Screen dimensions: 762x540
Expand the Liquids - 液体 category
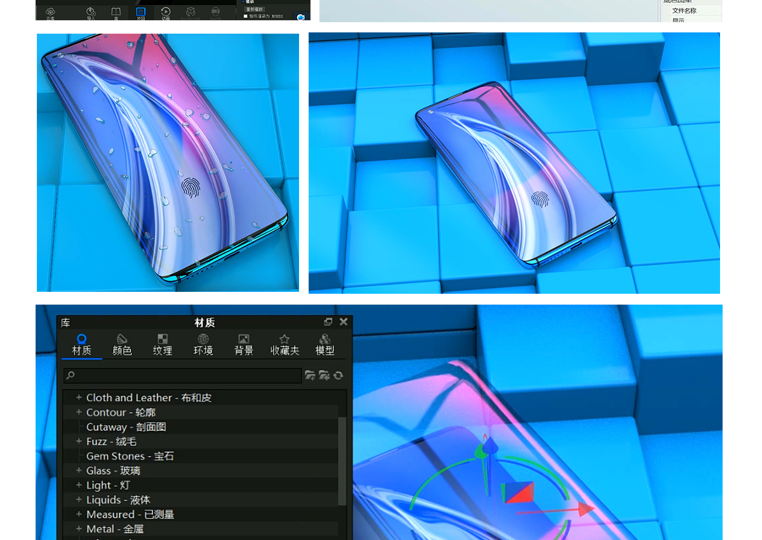pyautogui.click(x=79, y=499)
